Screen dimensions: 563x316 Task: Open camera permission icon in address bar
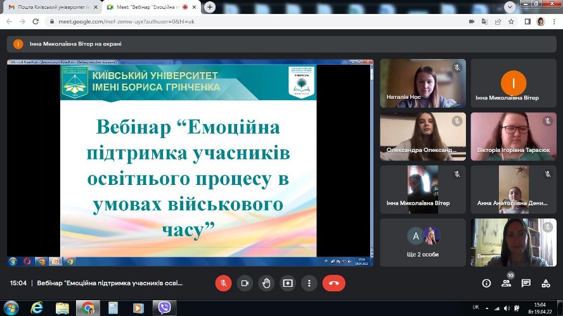pos(472,22)
